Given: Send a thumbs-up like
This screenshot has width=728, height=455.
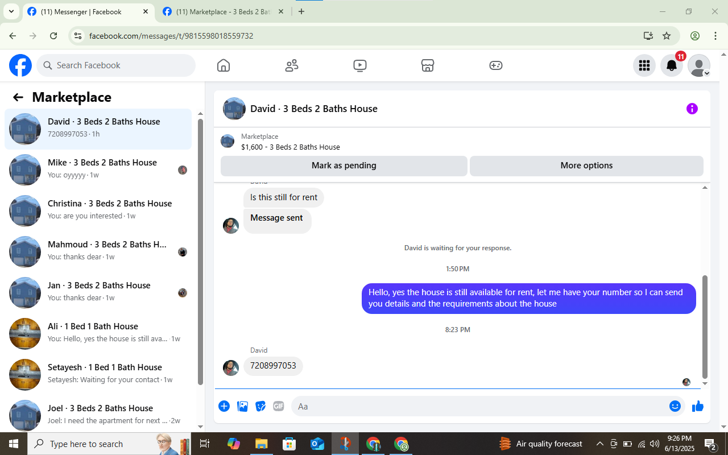Looking at the screenshot, I should (698, 406).
